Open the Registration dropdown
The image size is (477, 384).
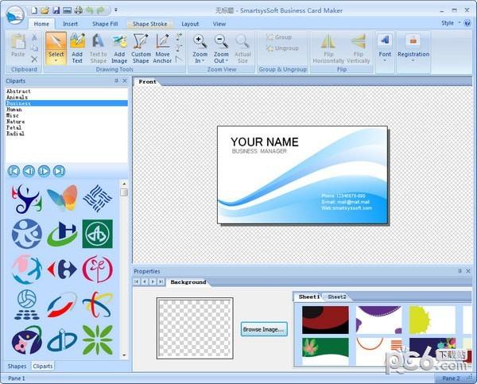click(413, 60)
